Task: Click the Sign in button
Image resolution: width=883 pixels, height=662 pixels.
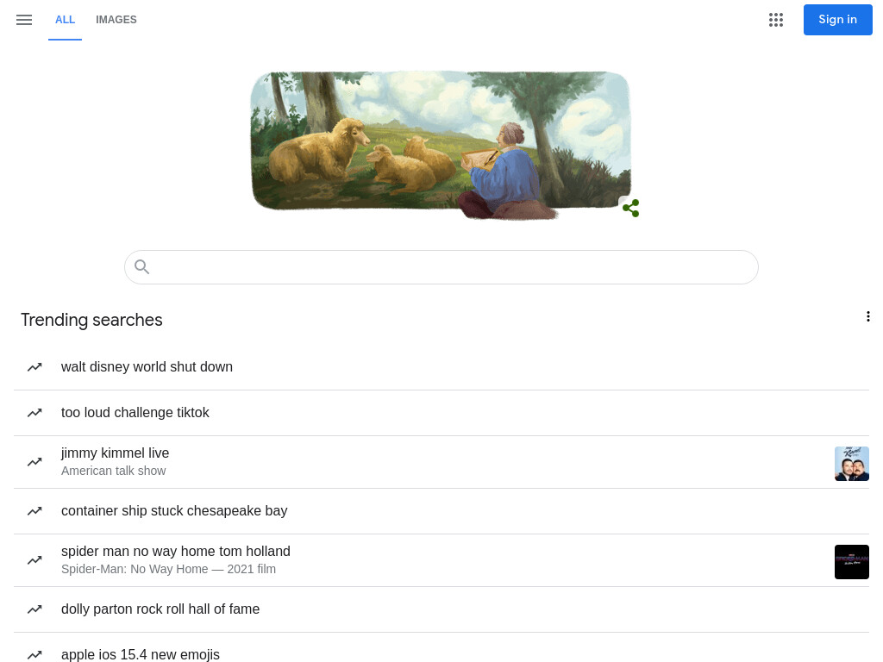Action: pos(837,20)
